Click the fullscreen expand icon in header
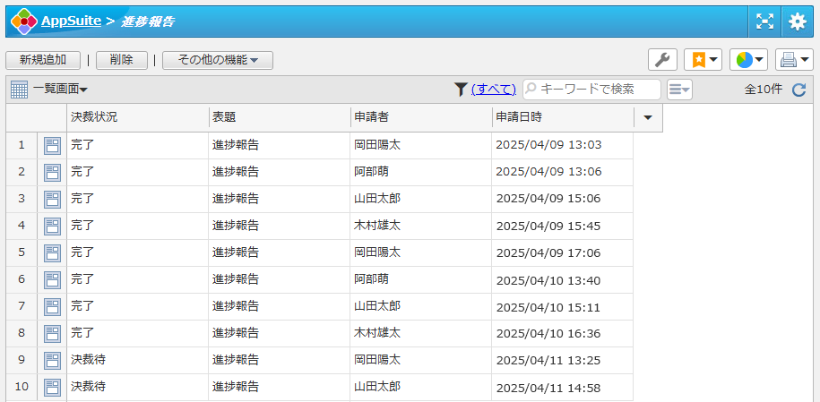 764,21
